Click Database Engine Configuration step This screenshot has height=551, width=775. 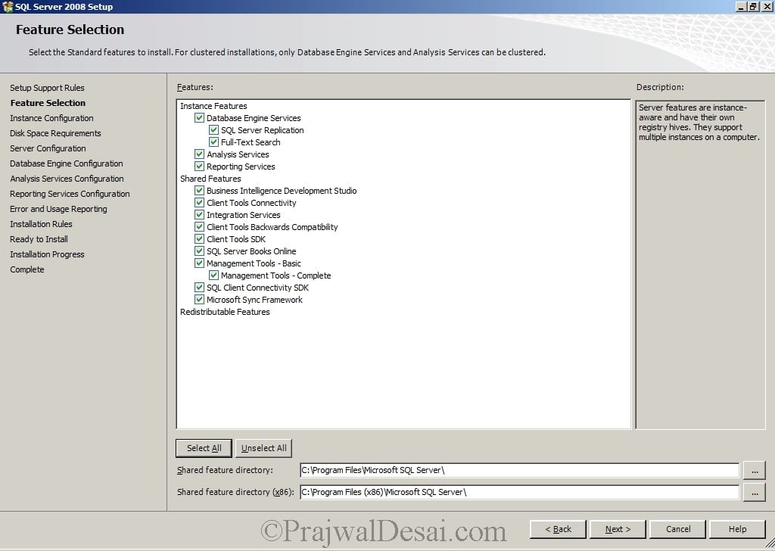(67, 163)
